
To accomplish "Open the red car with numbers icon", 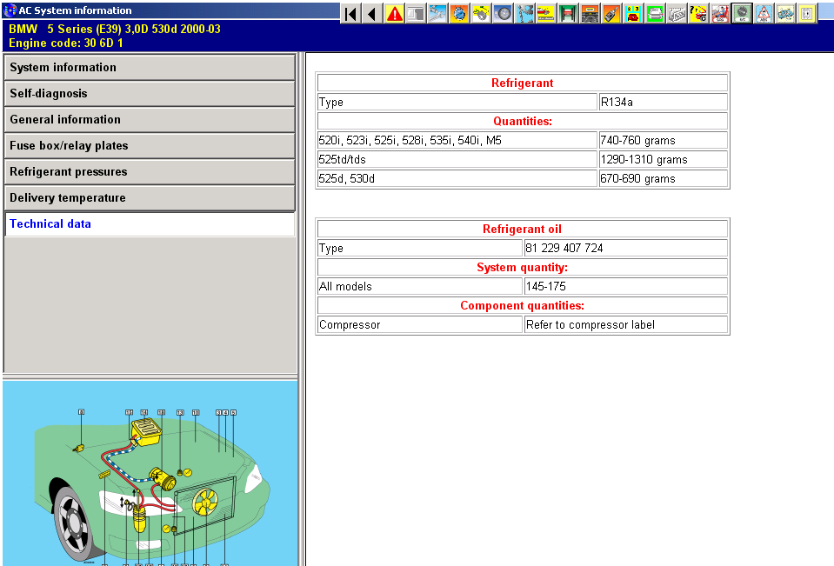I will click(x=633, y=14).
